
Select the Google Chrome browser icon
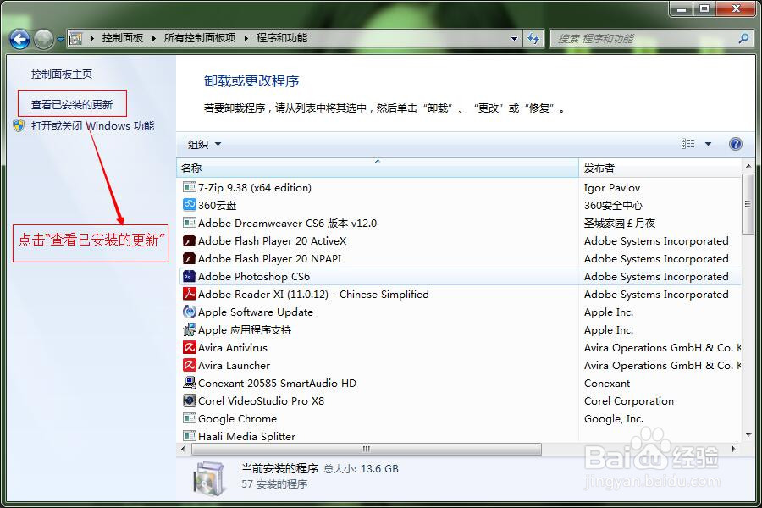coord(190,418)
